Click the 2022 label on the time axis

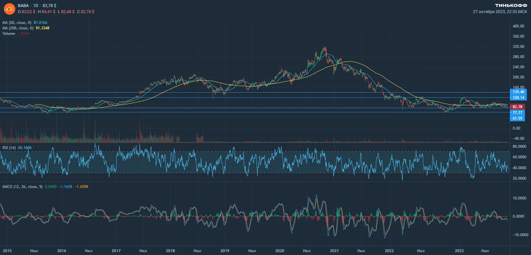click(x=389, y=251)
